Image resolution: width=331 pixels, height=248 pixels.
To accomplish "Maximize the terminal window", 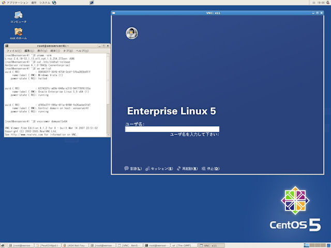I will pyautogui.click(x=103, y=46).
